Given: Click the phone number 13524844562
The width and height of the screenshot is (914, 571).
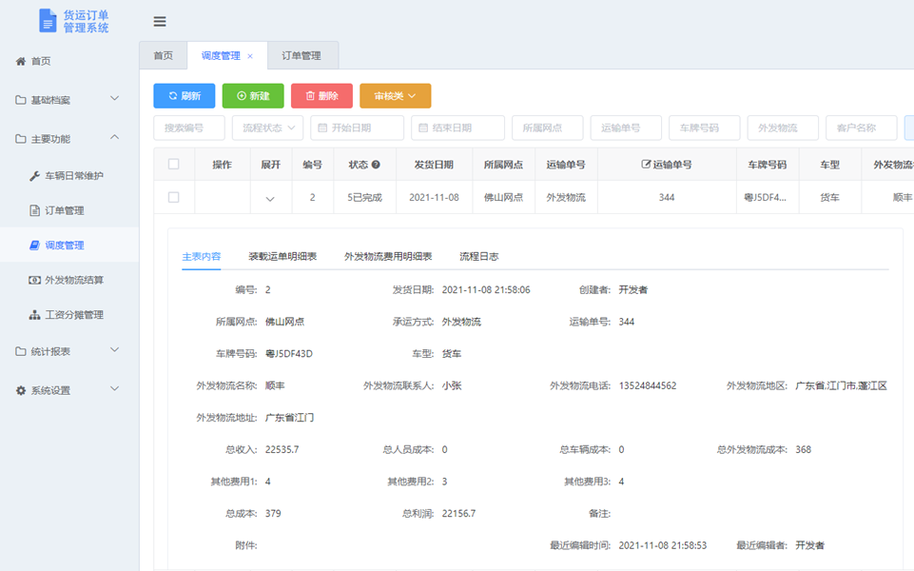Looking at the screenshot, I should (x=648, y=385).
